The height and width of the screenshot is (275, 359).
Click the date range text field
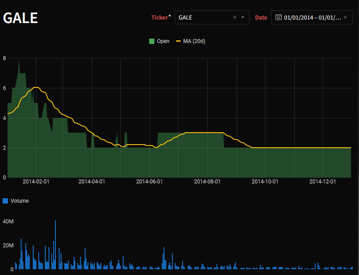click(312, 18)
